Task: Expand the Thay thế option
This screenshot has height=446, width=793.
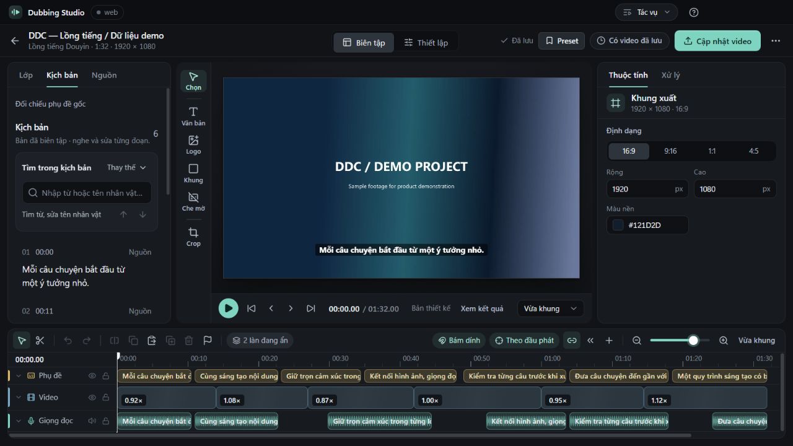Action: (126, 167)
